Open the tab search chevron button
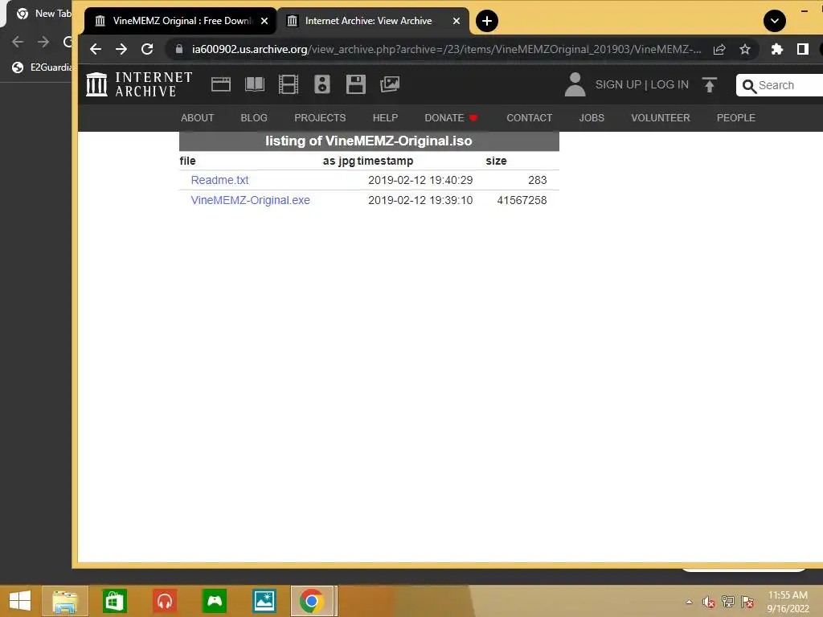The height and width of the screenshot is (617, 823). 775,21
